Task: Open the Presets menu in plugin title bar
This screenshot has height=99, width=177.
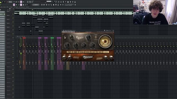Action: coord(107,31)
